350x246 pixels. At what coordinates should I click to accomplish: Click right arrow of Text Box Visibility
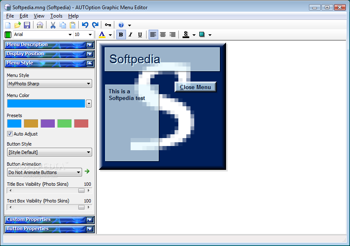tap(89, 208)
